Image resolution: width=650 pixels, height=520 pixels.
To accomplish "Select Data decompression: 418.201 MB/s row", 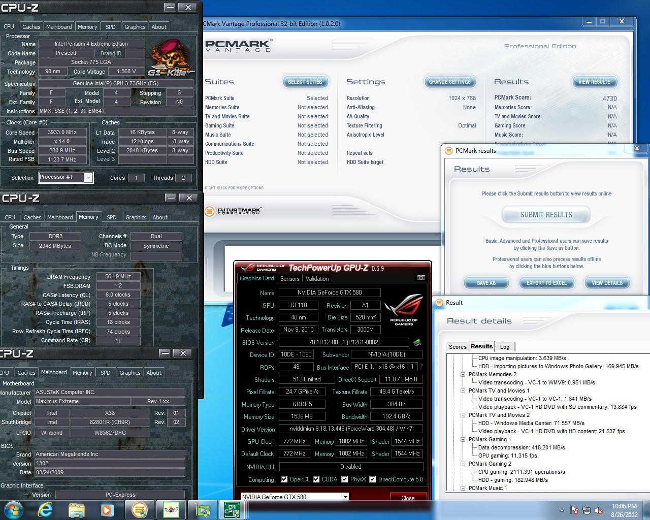I will coord(522,447).
